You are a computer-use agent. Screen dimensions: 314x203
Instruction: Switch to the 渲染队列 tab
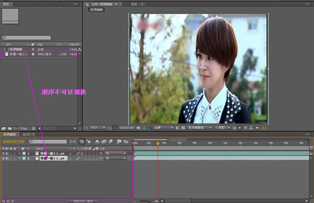[x=29, y=134]
